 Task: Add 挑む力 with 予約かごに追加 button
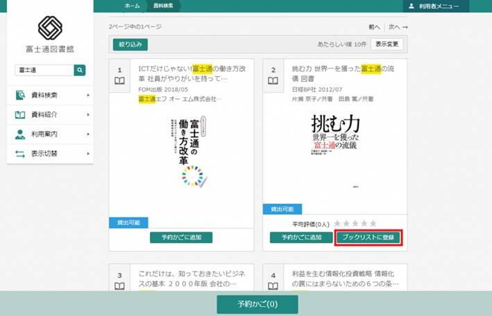(x=301, y=237)
